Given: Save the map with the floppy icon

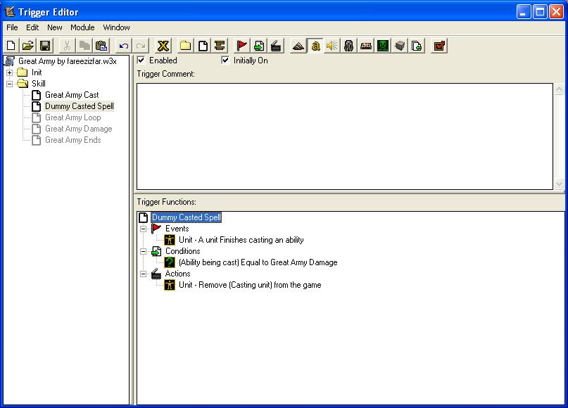Looking at the screenshot, I should pyautogui.click(x=45, y=46).
